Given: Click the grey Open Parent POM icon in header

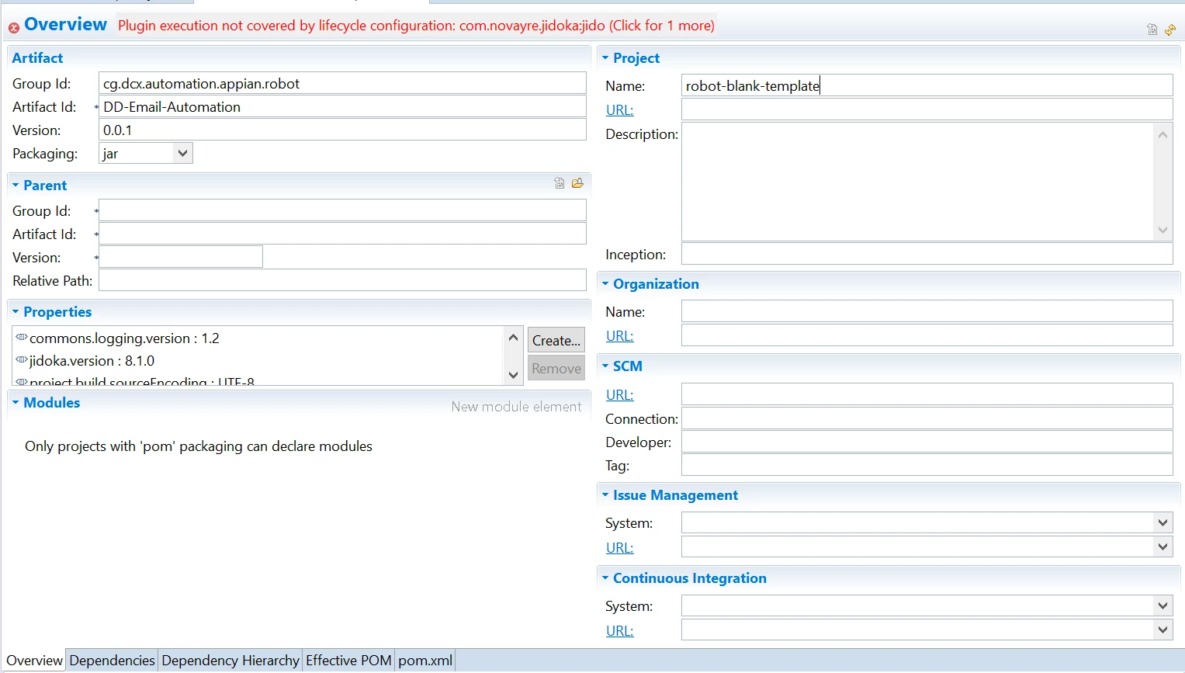Looking at the screenshot, I should point(1152,29).
